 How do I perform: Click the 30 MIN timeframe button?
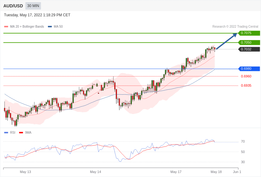(33, 6)
